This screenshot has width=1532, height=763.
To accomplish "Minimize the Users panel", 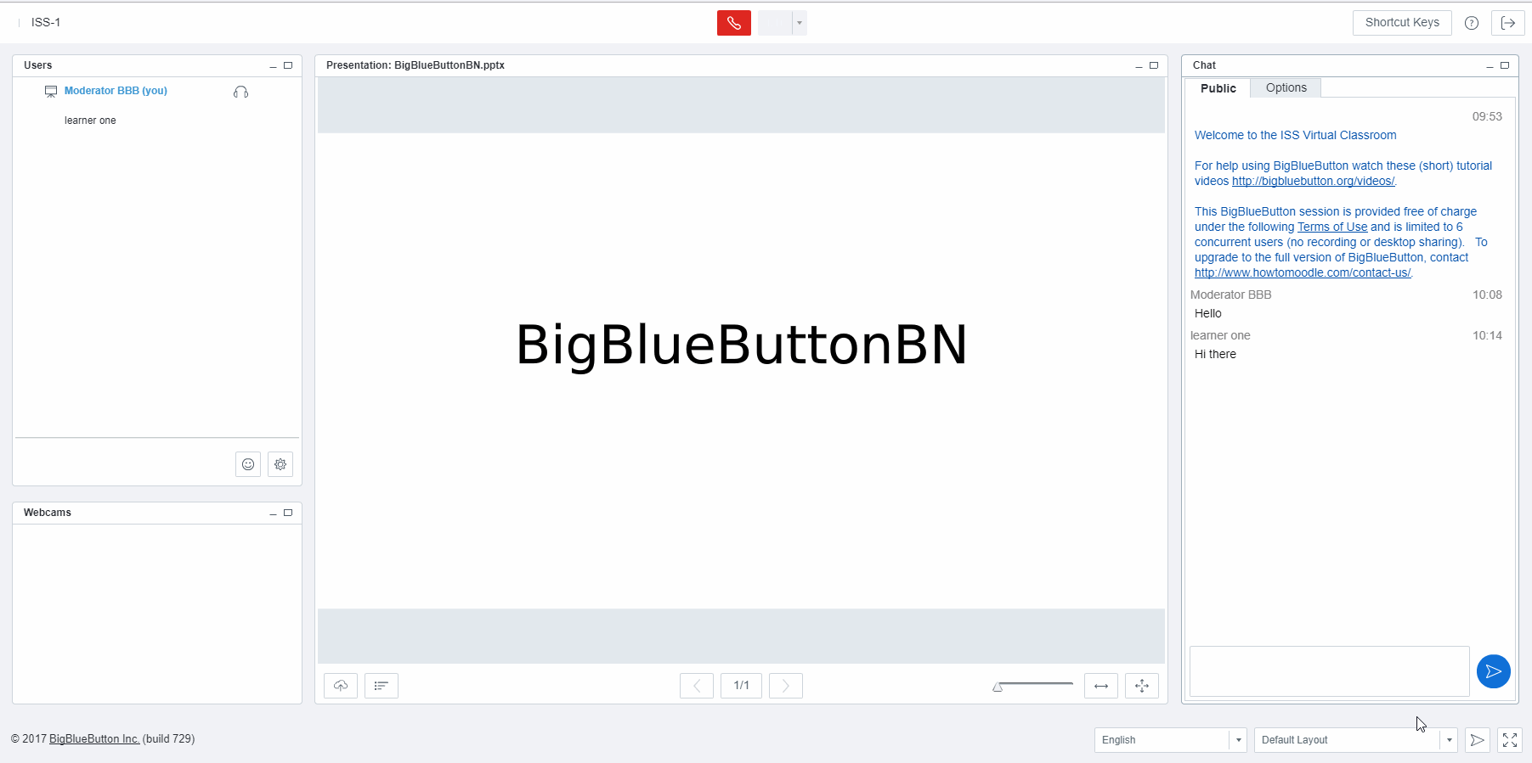I will (273, 65).
